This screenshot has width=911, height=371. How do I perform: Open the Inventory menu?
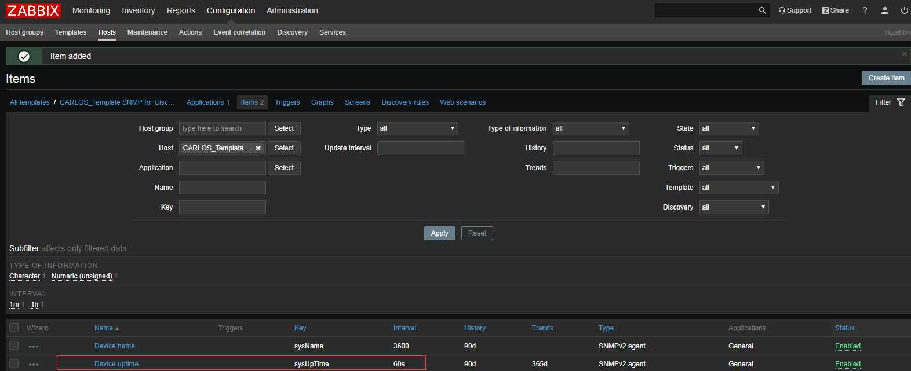click(138, 10)
